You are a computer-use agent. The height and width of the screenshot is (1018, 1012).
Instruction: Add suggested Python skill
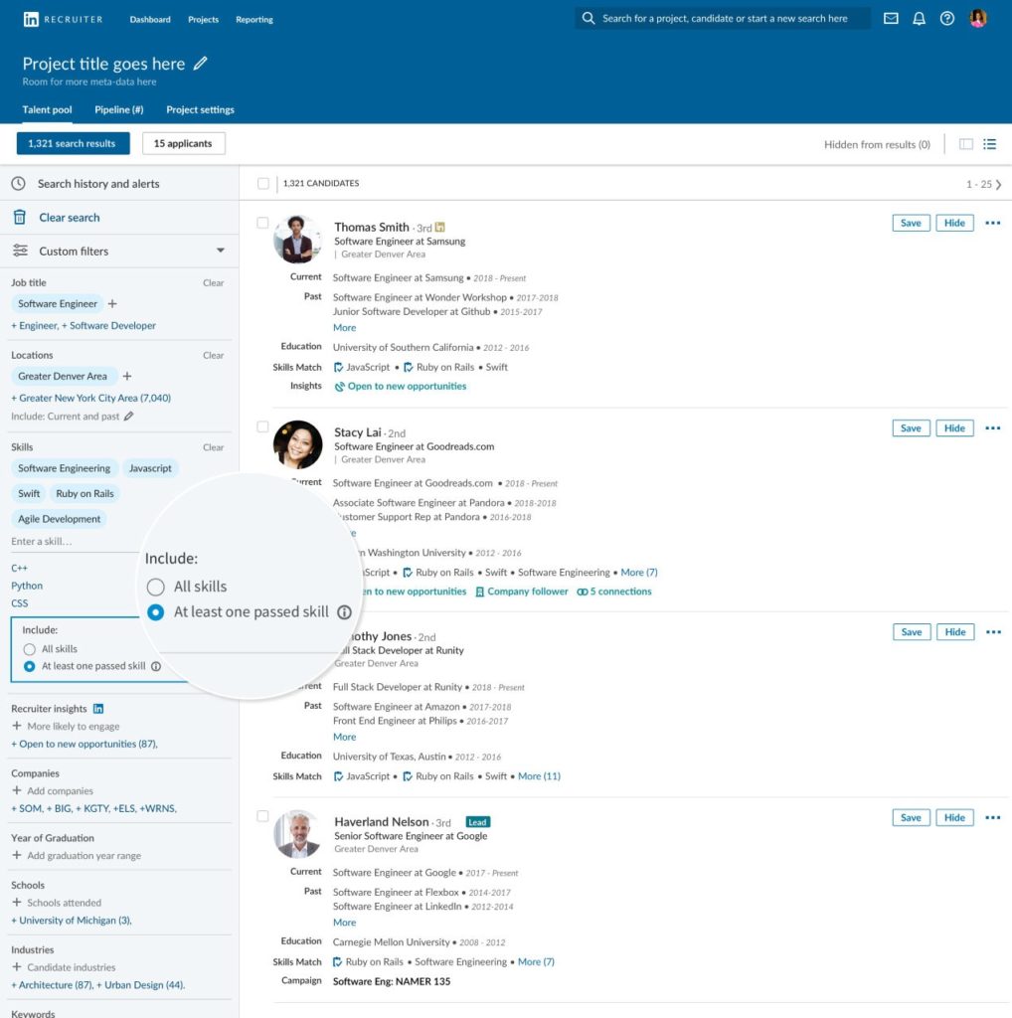click(x=27, y=586)
